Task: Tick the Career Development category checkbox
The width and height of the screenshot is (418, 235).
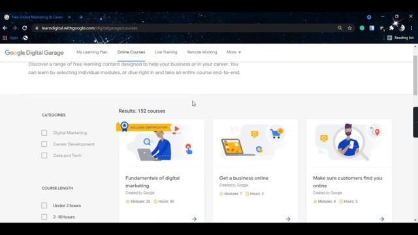Action: [44, 144]
